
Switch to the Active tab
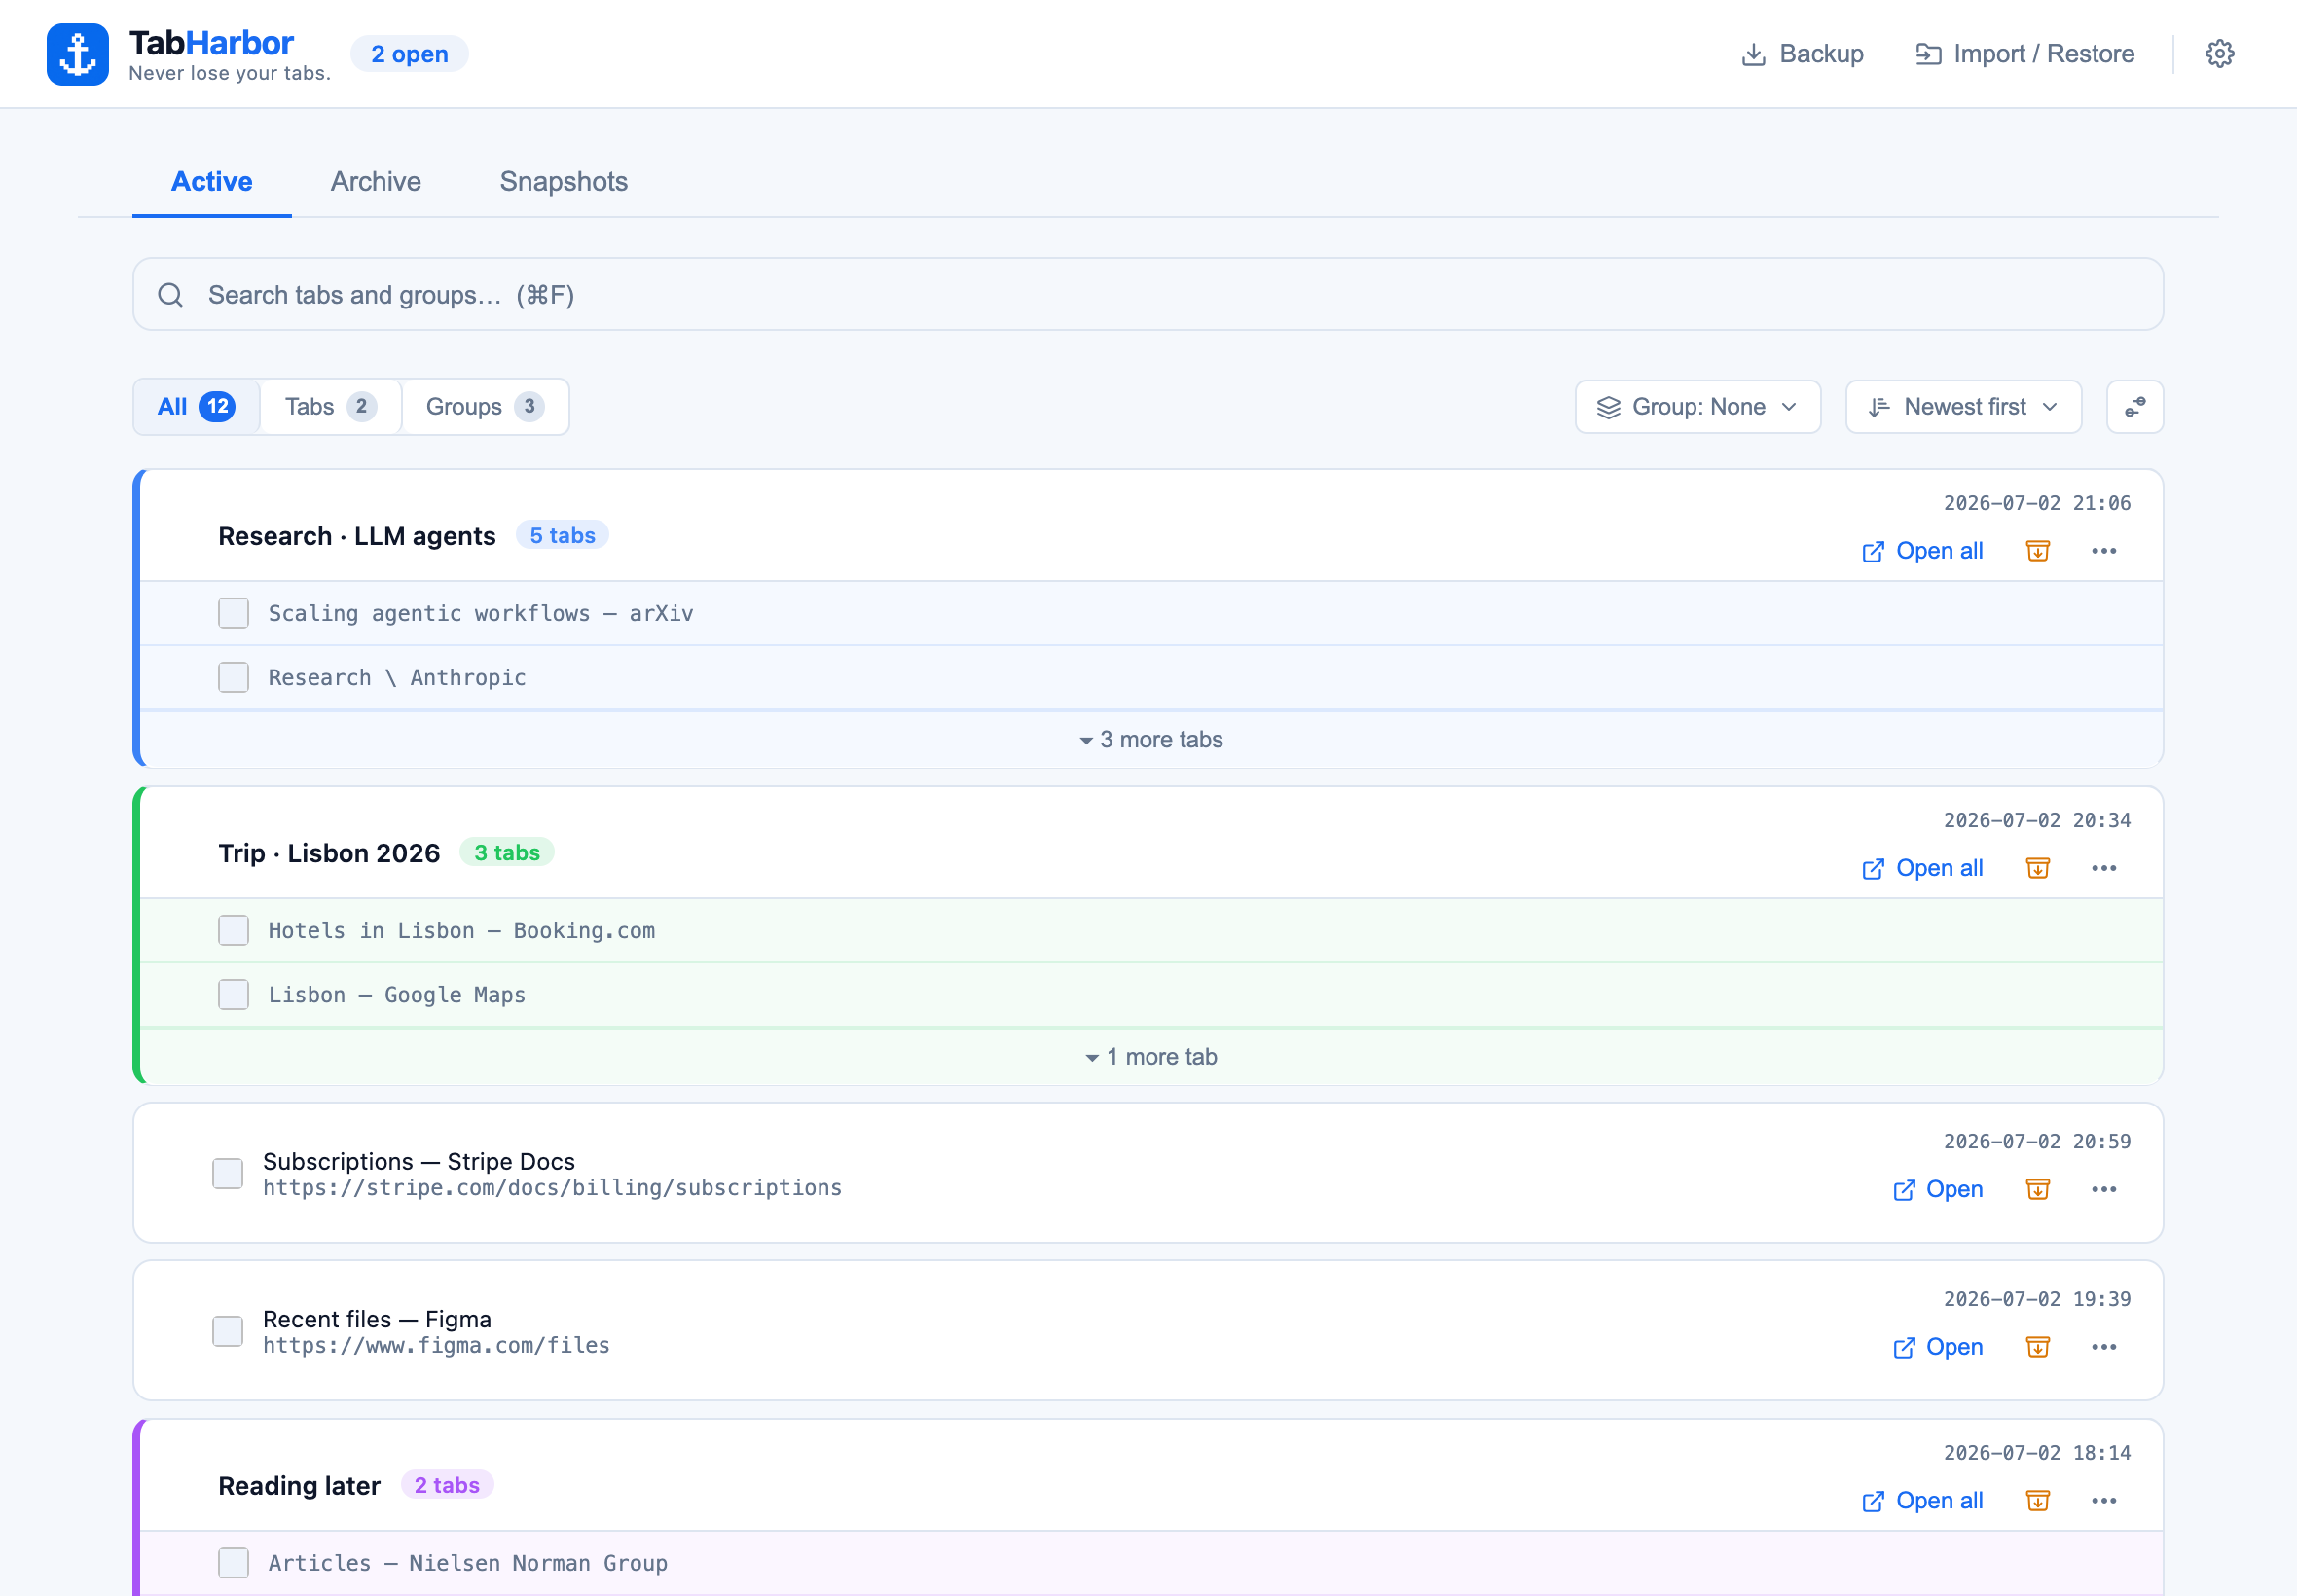tap(212, 182)
